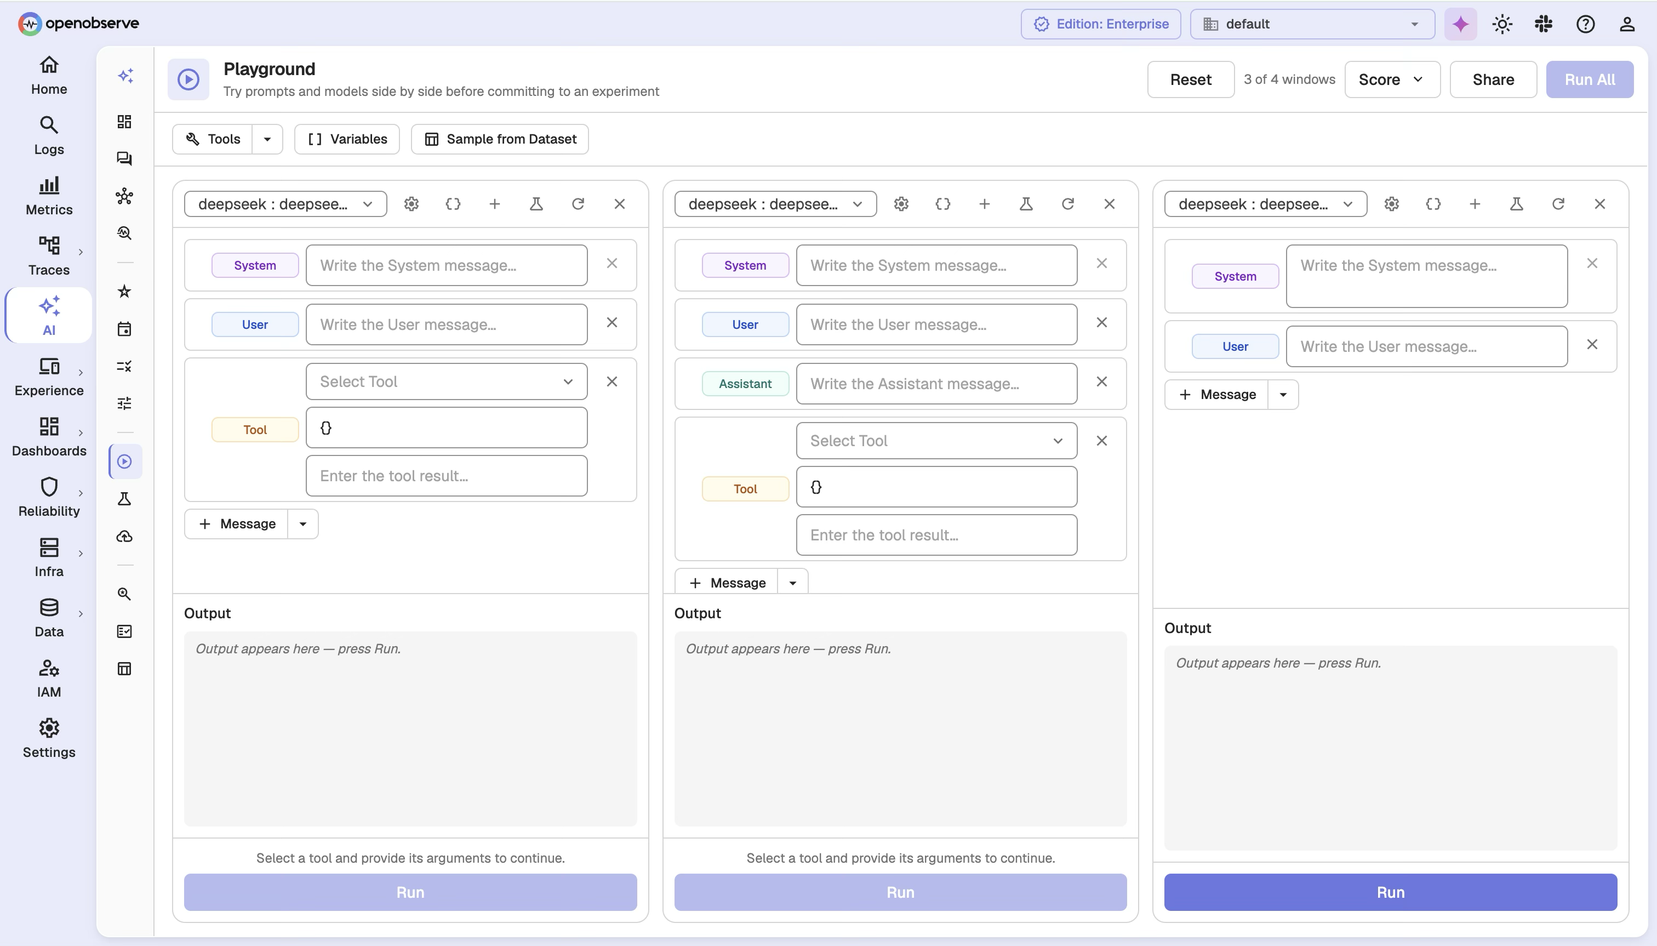The image size is (1657, 946).
Task: Go to Home in main navigation
Action: pyautogui.click(x=49, y=76)
